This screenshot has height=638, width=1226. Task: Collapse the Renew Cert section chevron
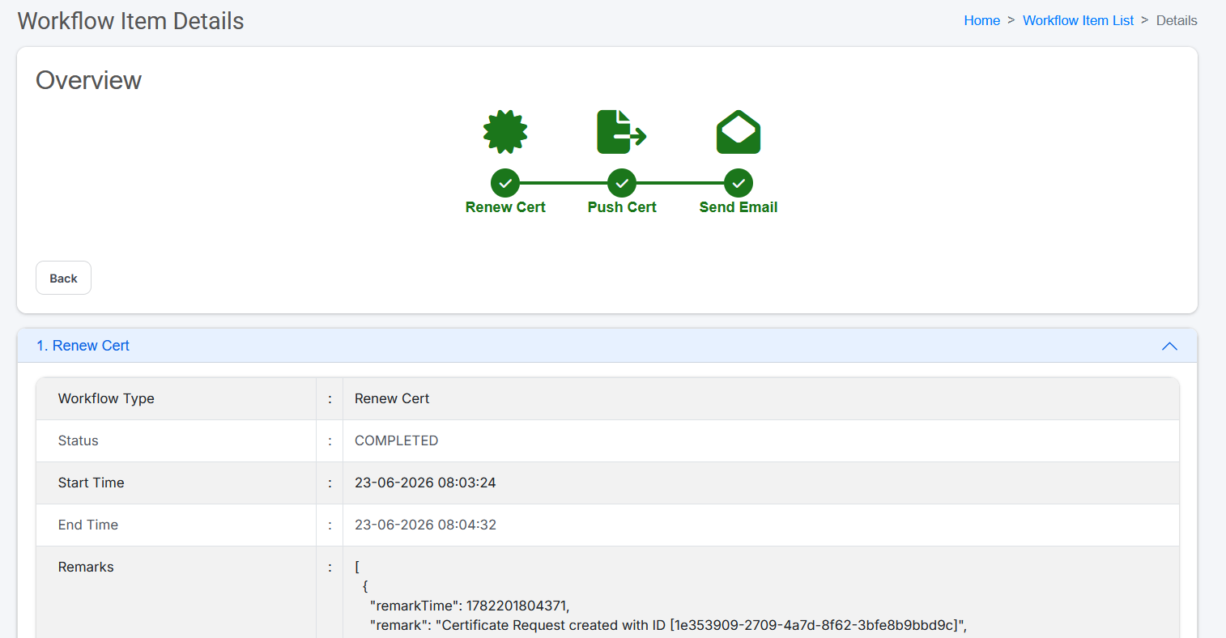1169,346
